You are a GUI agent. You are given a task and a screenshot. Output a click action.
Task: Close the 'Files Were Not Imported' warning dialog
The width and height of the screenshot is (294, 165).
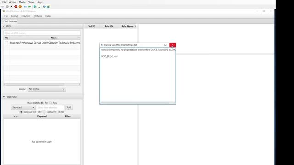[173, 45]
